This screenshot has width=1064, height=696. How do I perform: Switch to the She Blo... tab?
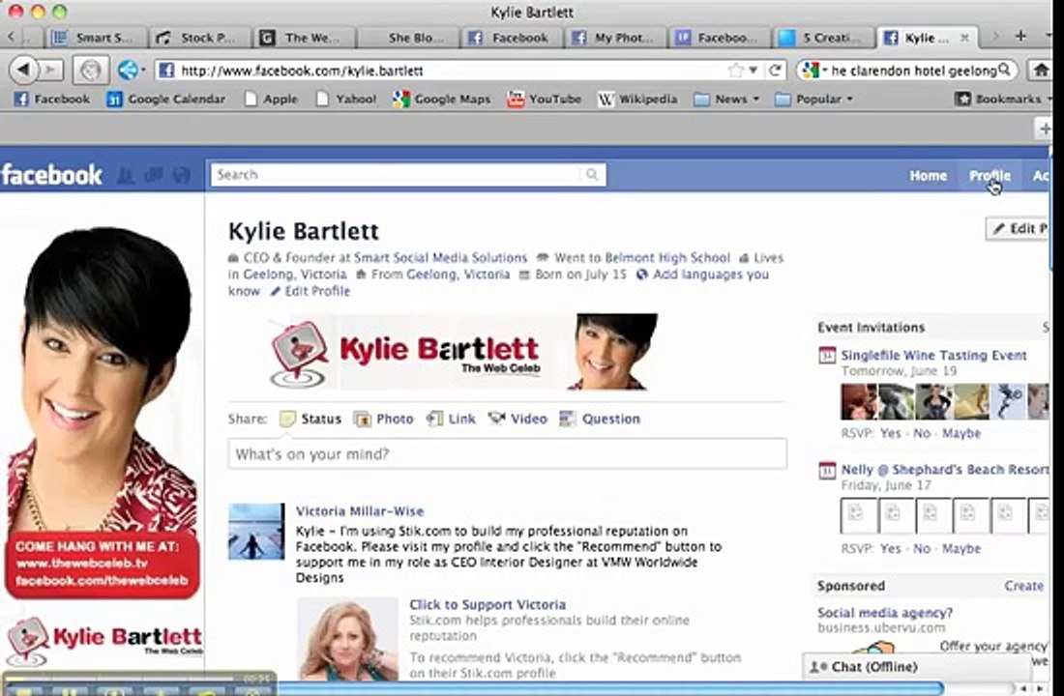coord(408,38)
